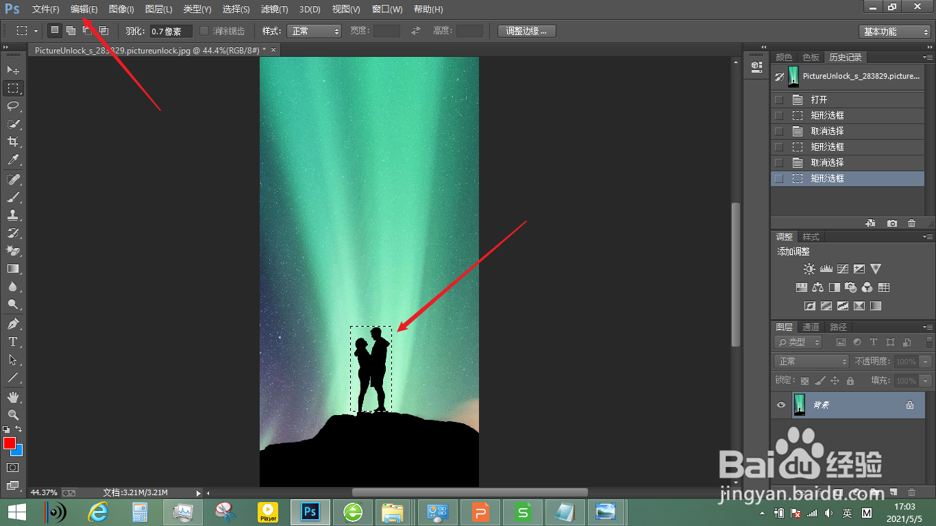
Task: Switch to the 路径 paths tab
Action: coord(838,327)
